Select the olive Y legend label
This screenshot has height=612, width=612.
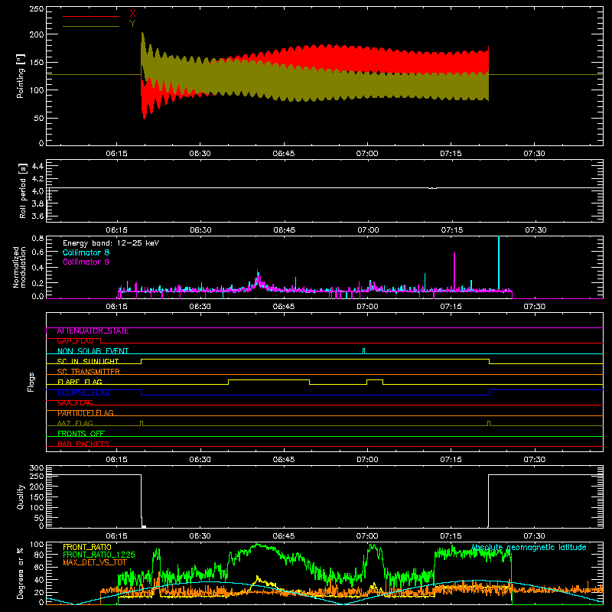coord(132,24)
